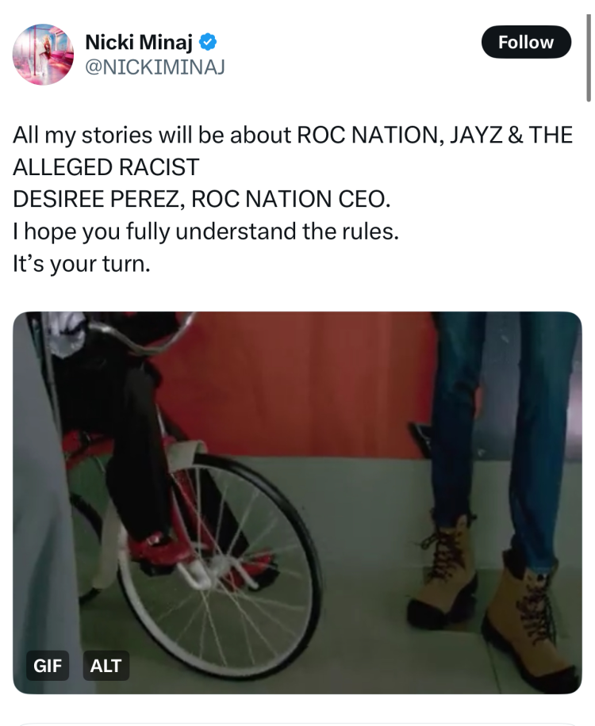
Task: Show the GIF badge on the media
Action: [48, 666]
